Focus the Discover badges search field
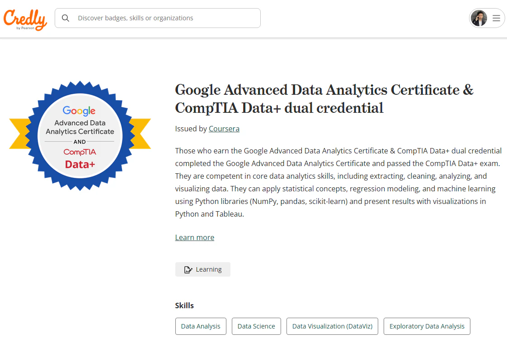 [157, 18]
